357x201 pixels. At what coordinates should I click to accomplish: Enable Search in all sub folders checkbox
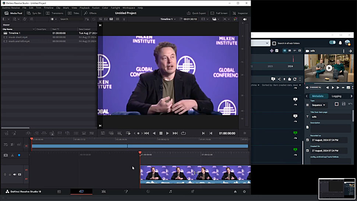pyautogui.click(x=274, y=43)
